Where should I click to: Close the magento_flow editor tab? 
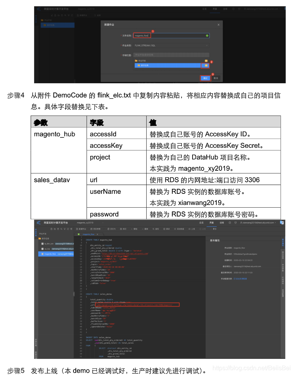click(97, 235)
